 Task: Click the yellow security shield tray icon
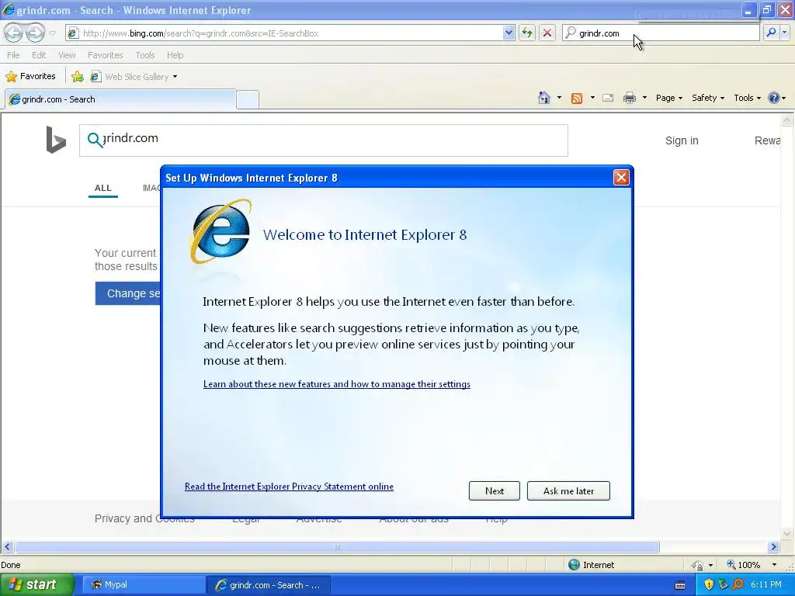(x=710, y=584)
